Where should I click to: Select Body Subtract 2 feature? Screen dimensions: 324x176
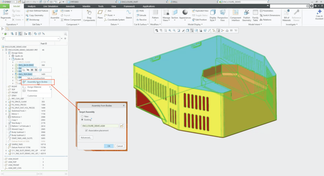coord(18,135)
